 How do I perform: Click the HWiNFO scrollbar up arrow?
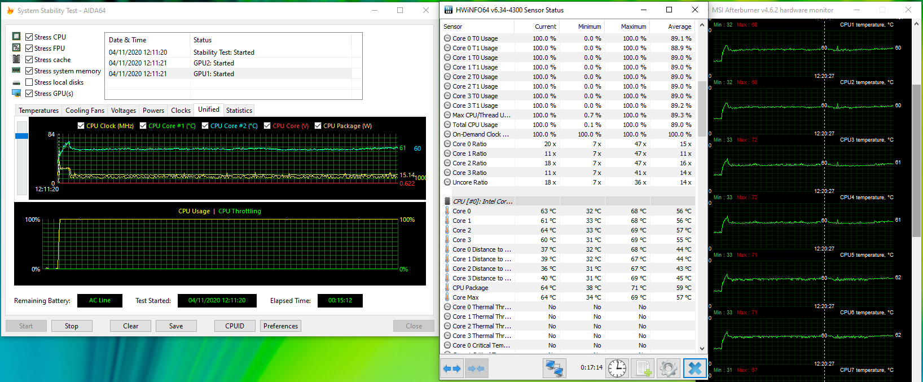[702, 25]
